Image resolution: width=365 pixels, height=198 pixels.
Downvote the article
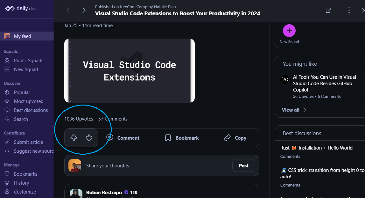point(89,138)
